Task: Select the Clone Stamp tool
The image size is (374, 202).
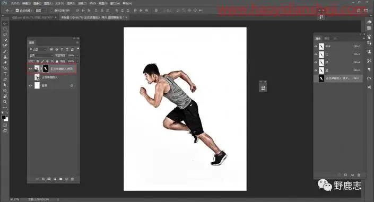Action: 5,57
